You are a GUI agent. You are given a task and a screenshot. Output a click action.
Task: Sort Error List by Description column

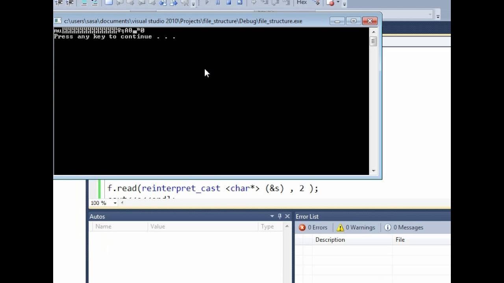(x=352, y=240)
